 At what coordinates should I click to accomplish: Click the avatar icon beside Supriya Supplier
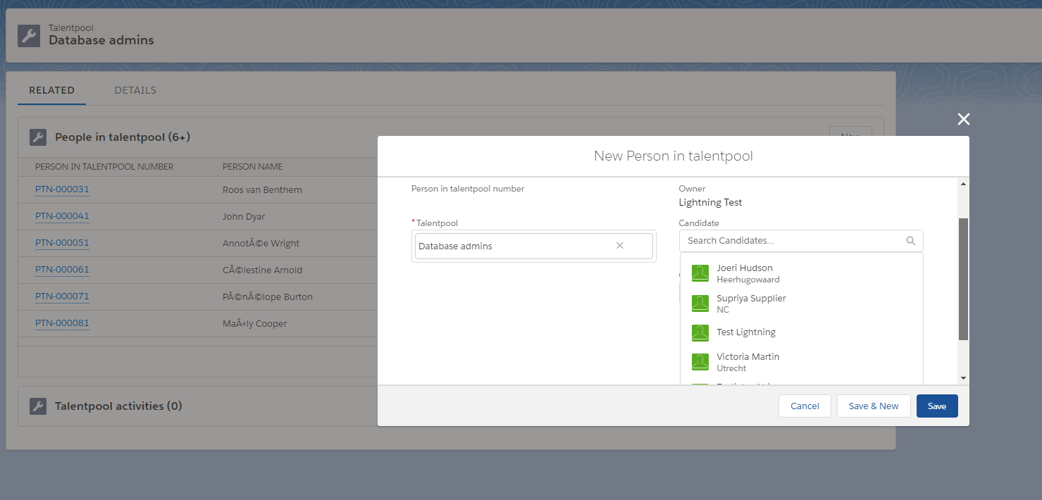pos(700,304)
